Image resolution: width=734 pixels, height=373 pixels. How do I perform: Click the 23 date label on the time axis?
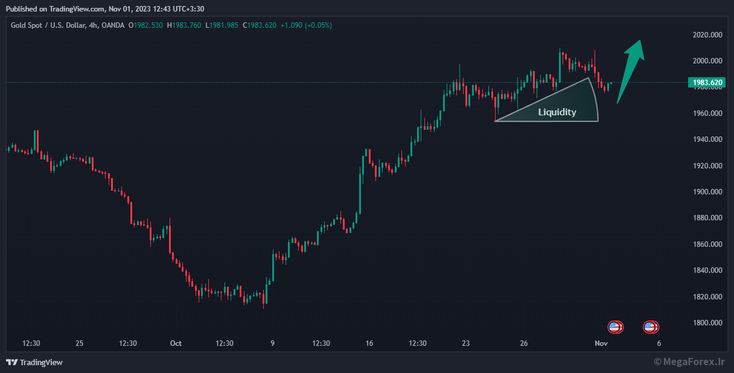point(465,343)
